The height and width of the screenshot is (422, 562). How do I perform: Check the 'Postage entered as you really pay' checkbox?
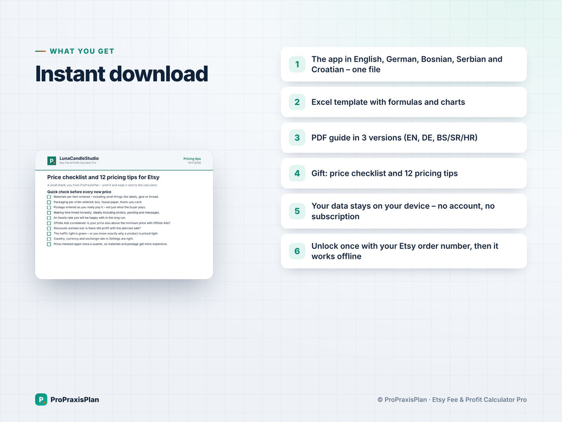tap(49, 207)
